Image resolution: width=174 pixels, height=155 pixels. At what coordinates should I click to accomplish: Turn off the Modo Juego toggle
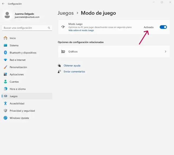[163, 27]
